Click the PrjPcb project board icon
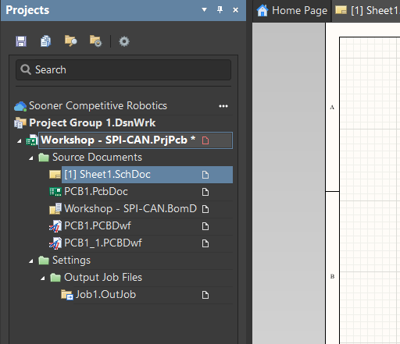 tap(32, 140)
